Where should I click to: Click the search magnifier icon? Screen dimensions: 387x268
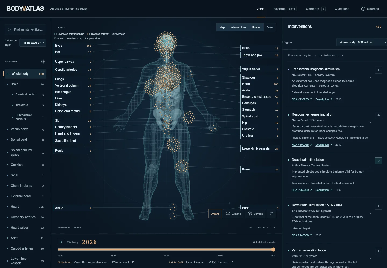click(9, 30)
